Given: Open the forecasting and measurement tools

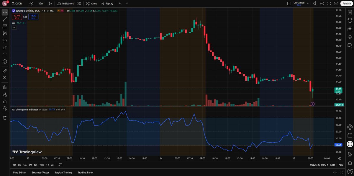Looking at the screenshot, I should (x=5, y=40).
